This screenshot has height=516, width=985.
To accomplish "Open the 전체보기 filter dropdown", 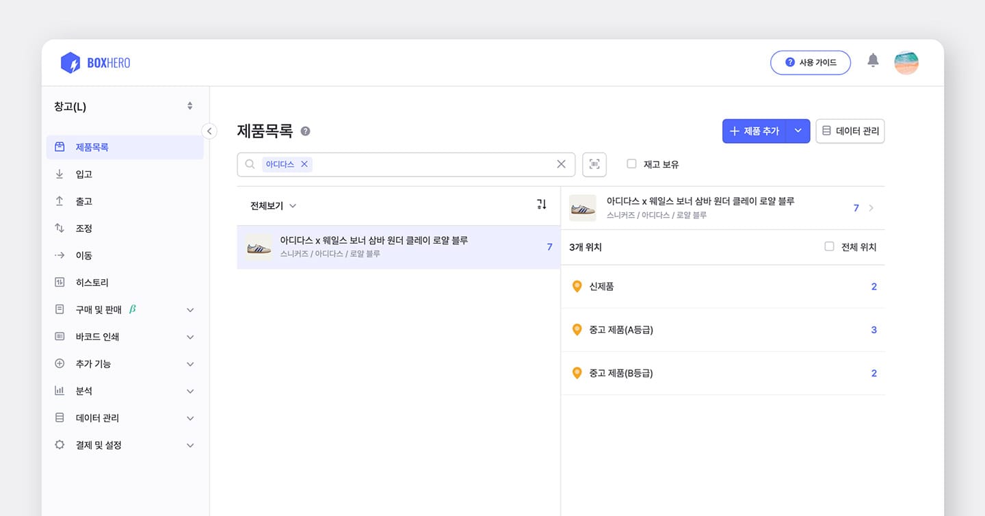I will (273, 205).
